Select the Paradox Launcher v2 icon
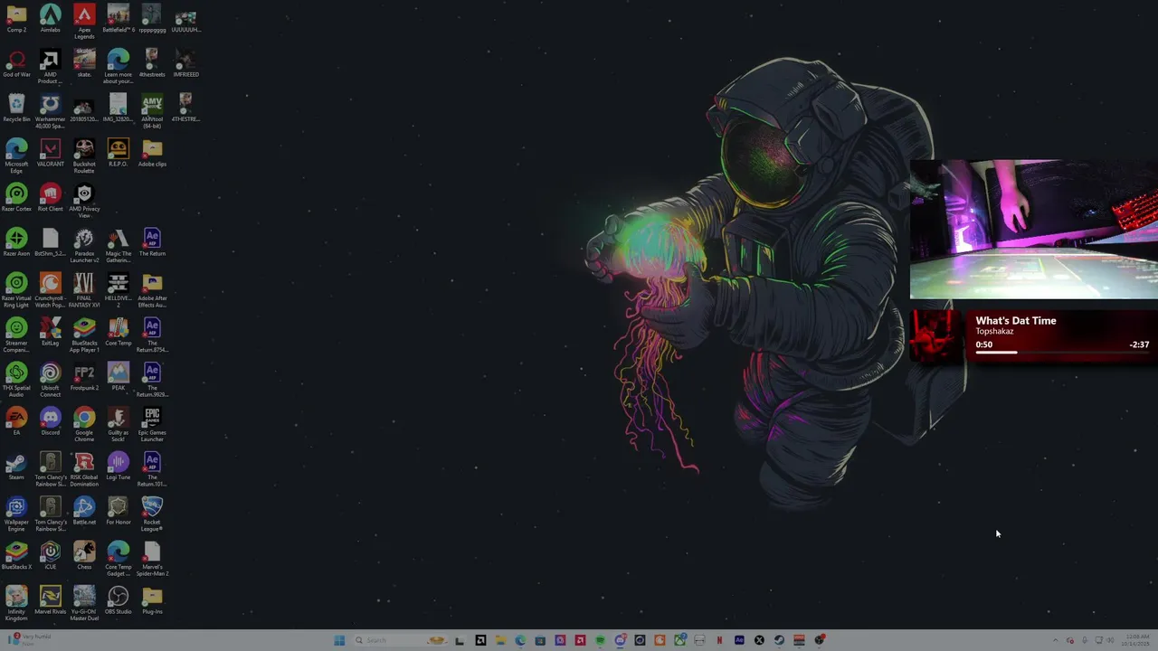Screen dimensions: 1158x651 point(84,246)
